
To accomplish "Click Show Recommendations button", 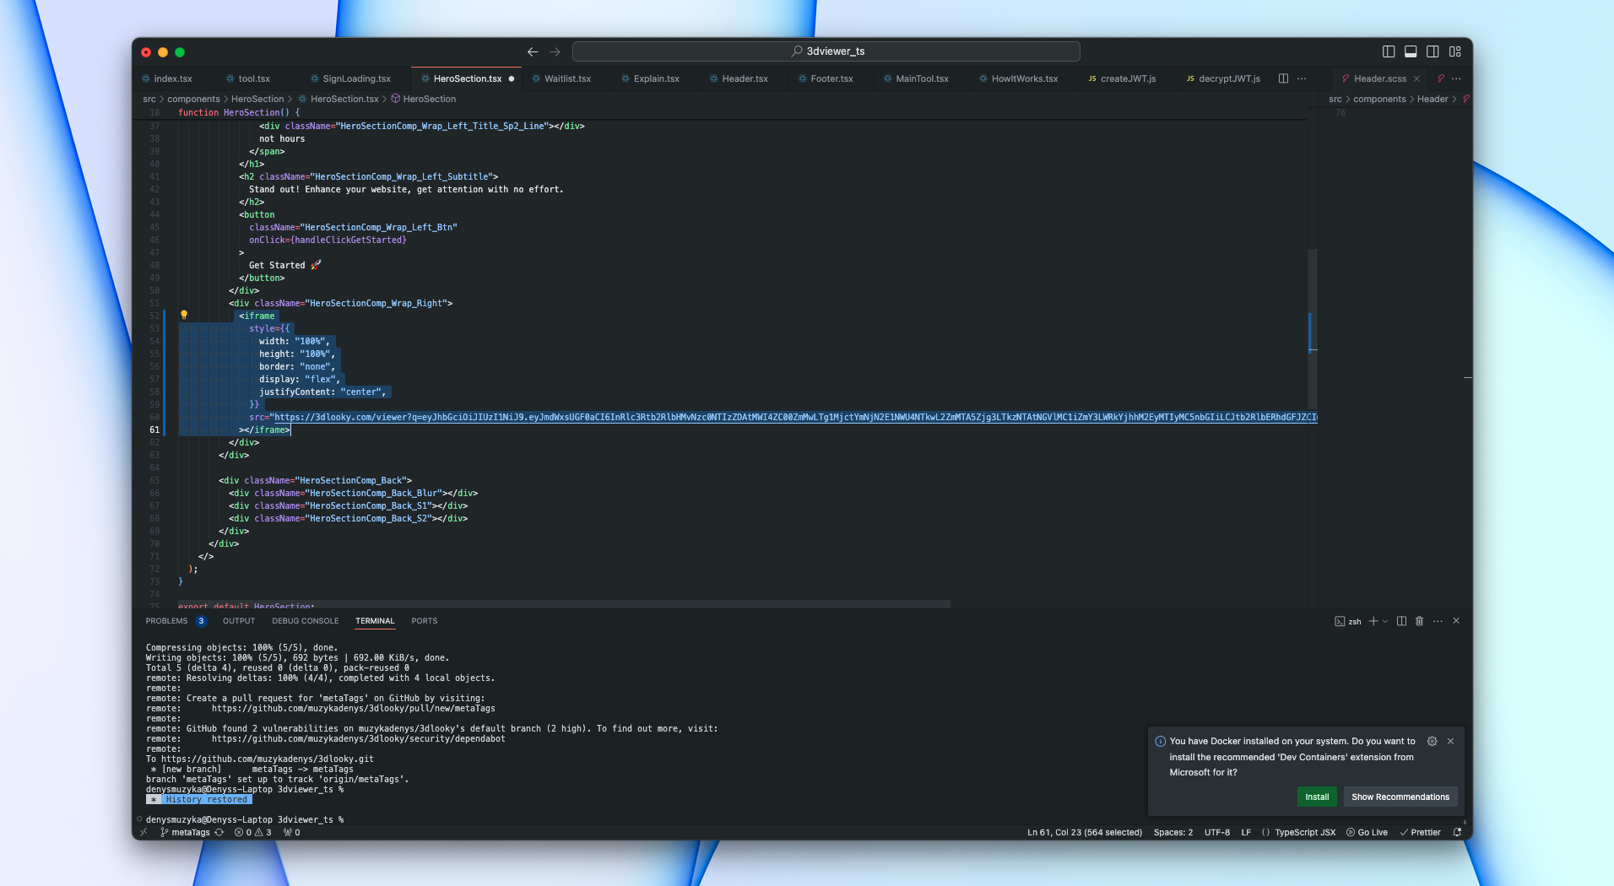I will [x=1400, y=797].
